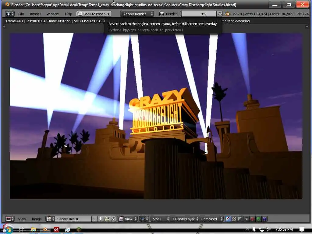Click the Blender logo icon beside v2.79
The height and width of the screenshot is (234, 312).
pyautogui.click(x=227, y=14)
